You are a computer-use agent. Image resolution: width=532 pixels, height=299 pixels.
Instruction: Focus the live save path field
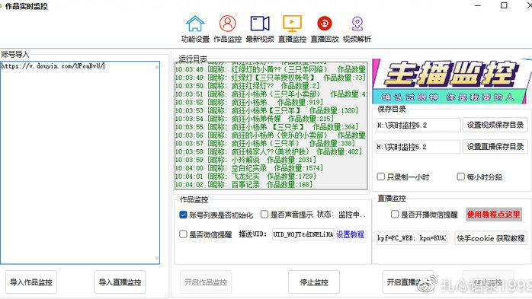click(418, 147)
